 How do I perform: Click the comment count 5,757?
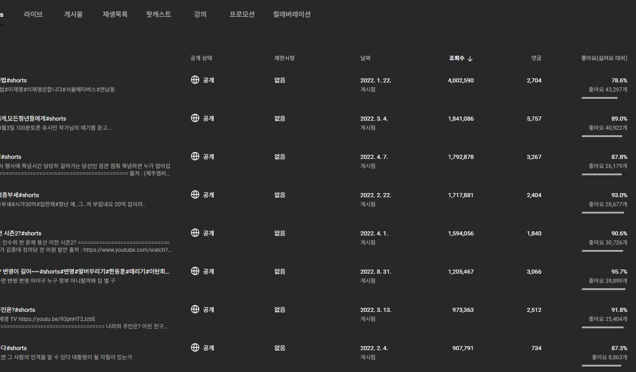pyautogui.click(x=534, y=119)
